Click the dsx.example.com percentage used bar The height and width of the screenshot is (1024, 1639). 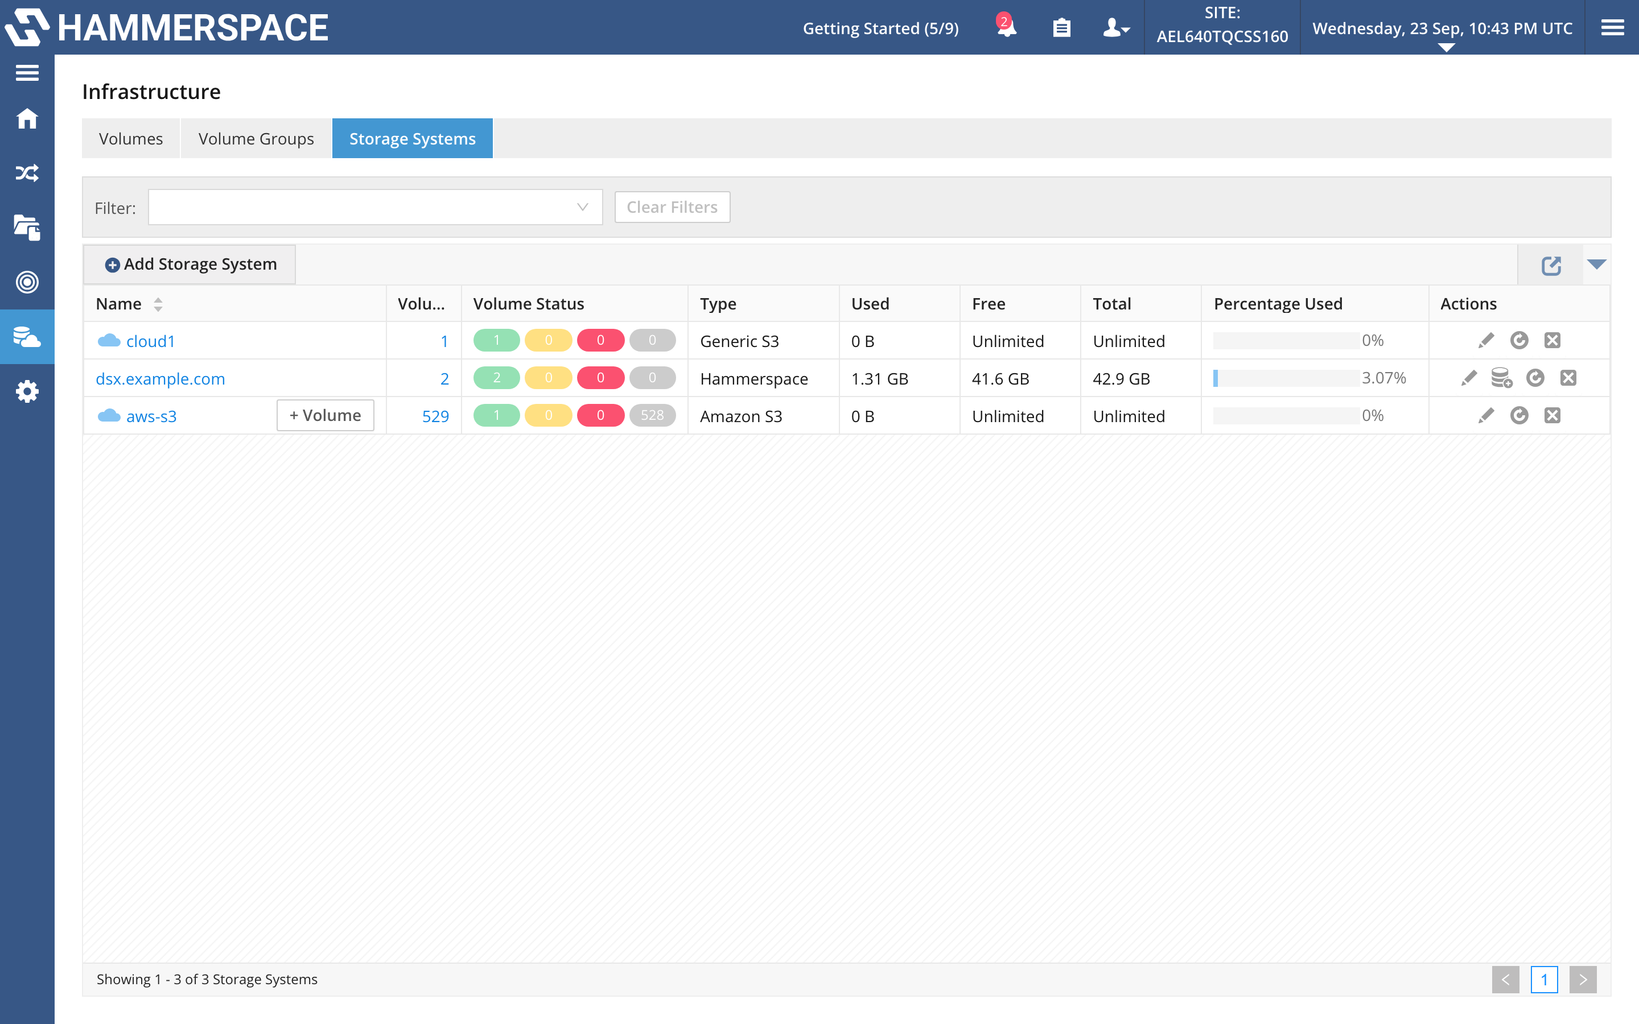[1286, 378]
